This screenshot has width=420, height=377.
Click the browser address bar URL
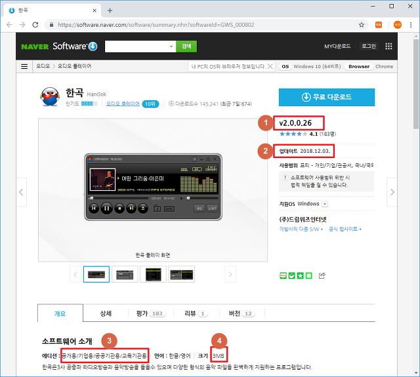tap(156, 25)
